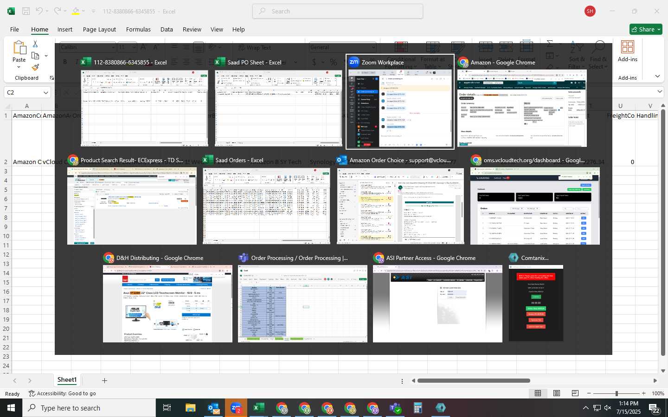Open the Page Layout ribbon tab
Viewport: 668px width, 417px height.
[x=99, y=29]
